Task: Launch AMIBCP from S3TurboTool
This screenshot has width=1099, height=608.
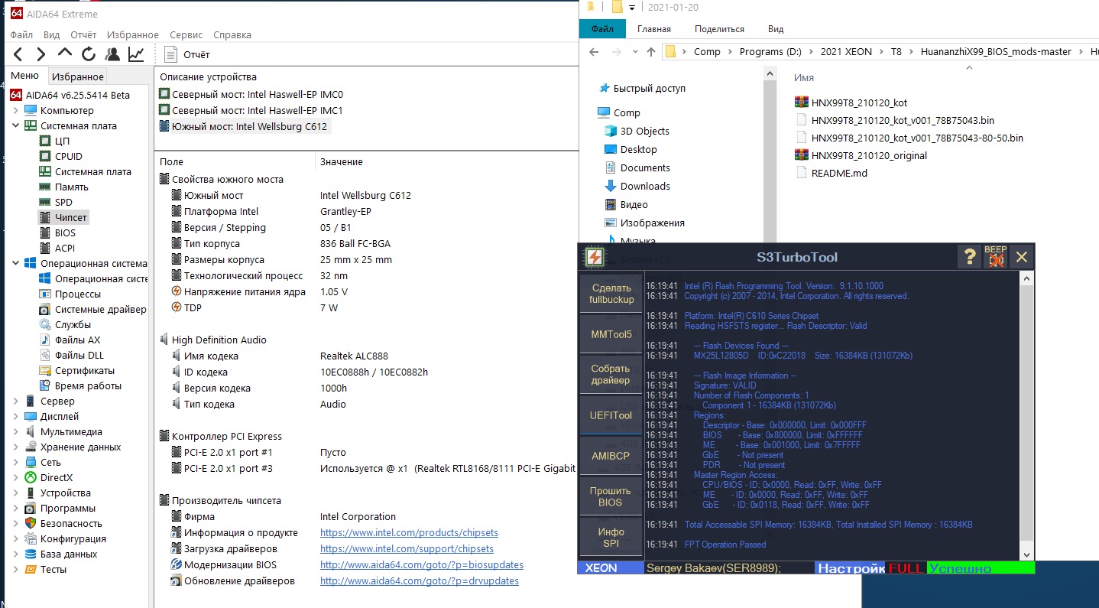Action: [x=611, y=456]
